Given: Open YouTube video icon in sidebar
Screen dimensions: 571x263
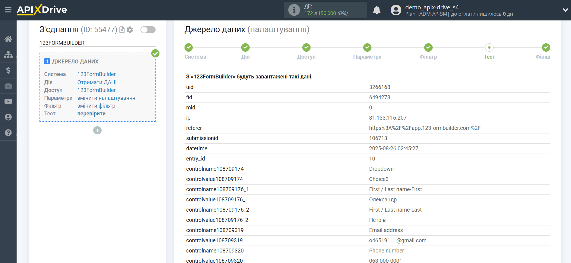Looking at the screenshot, I should (8, 102).
